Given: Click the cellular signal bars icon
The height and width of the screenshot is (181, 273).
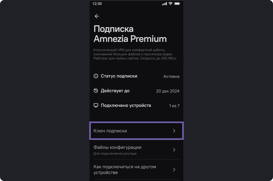Looking at the screenshot, I should click(x=164, y=4).
